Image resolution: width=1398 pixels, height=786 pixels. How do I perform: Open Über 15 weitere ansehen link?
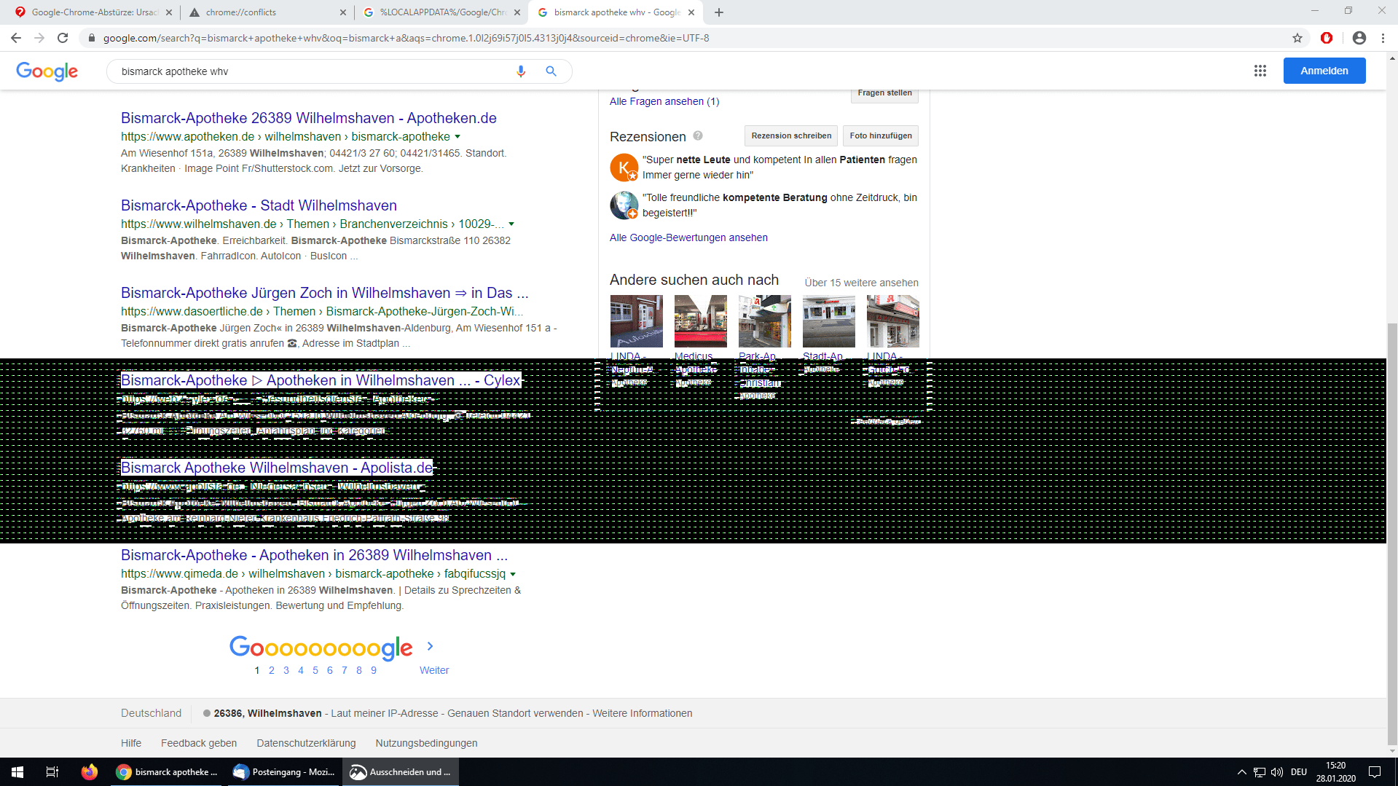point(861,283)
